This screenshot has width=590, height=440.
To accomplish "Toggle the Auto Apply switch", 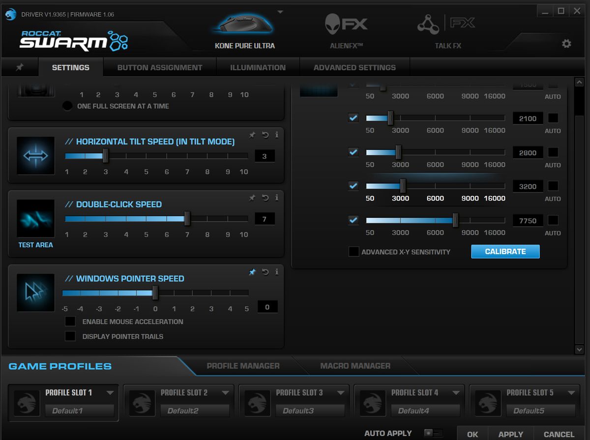I will click(434, 433).
